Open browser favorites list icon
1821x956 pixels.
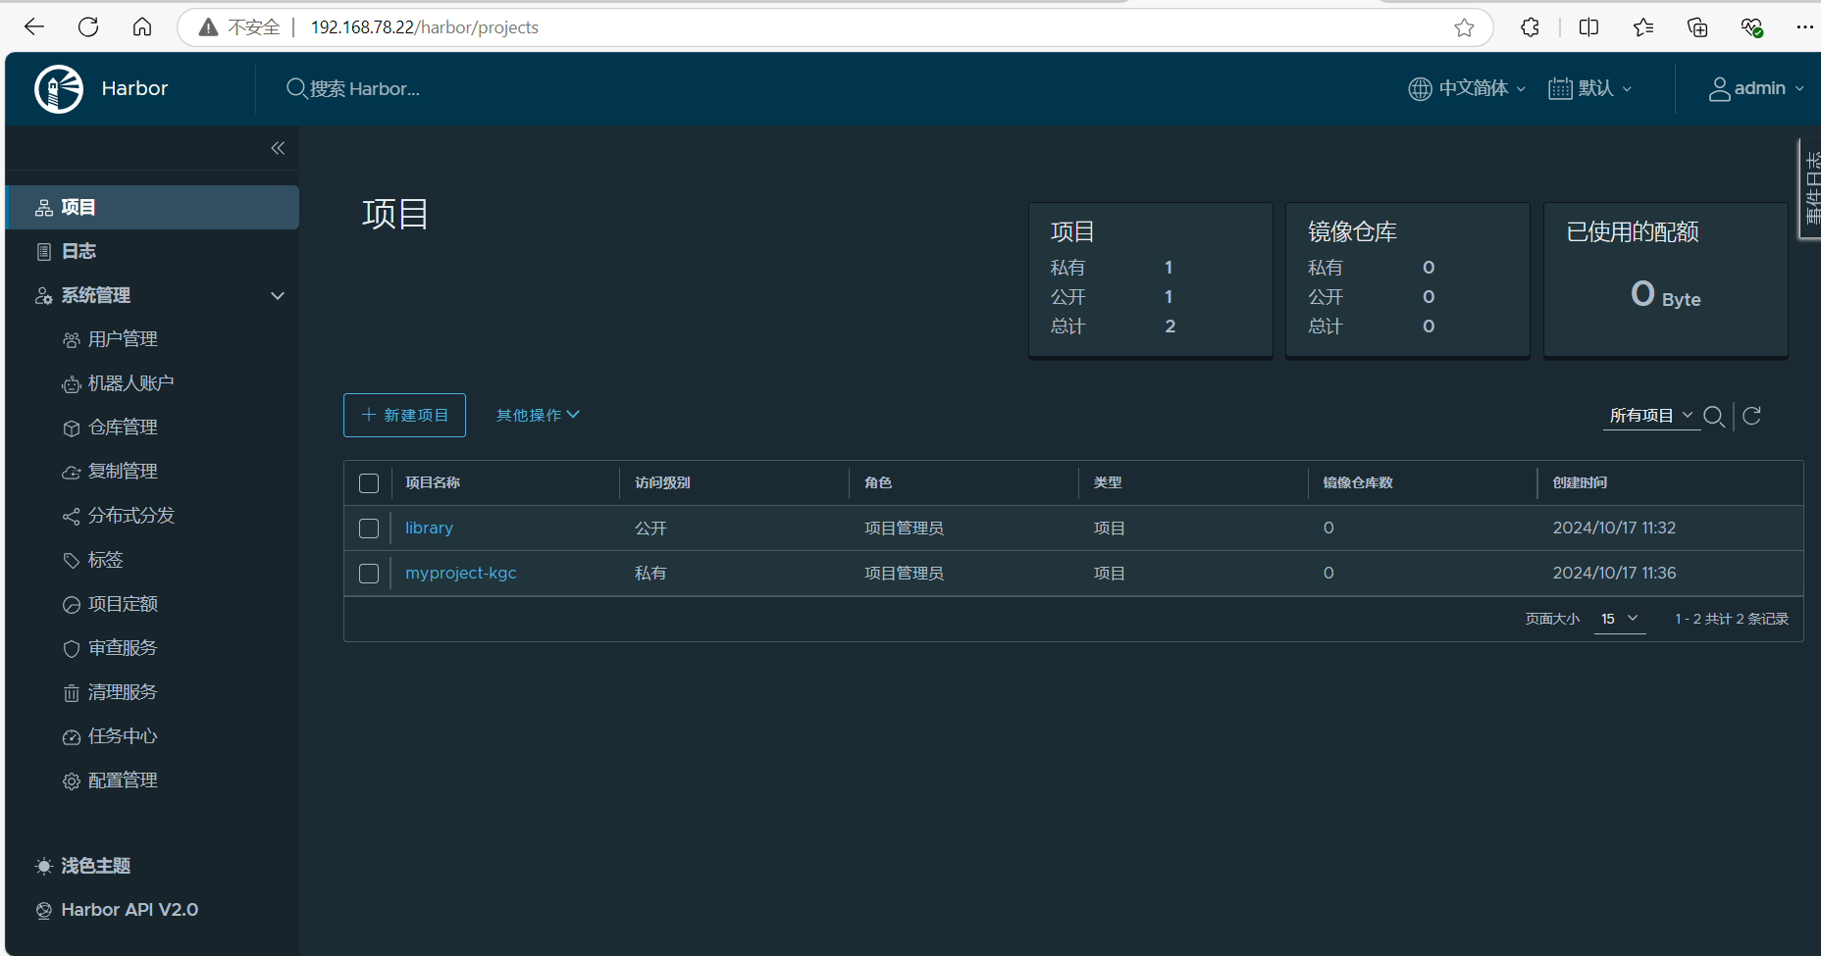pyautogui.click(x=1643, y=27)
